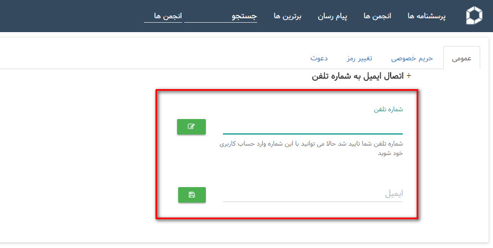This screenshot has height=248, width=493.
Task: Go to پیام رسان in the navbar
Action: pos(332,17)
